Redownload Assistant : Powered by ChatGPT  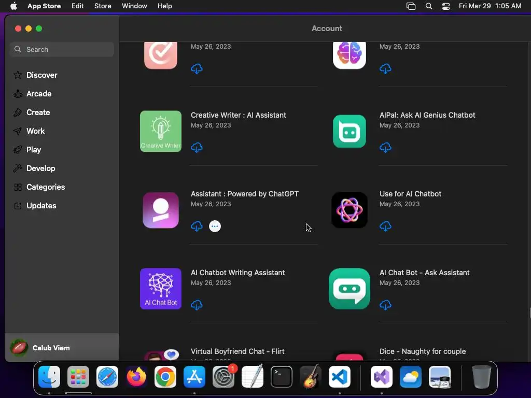(197, 226)
